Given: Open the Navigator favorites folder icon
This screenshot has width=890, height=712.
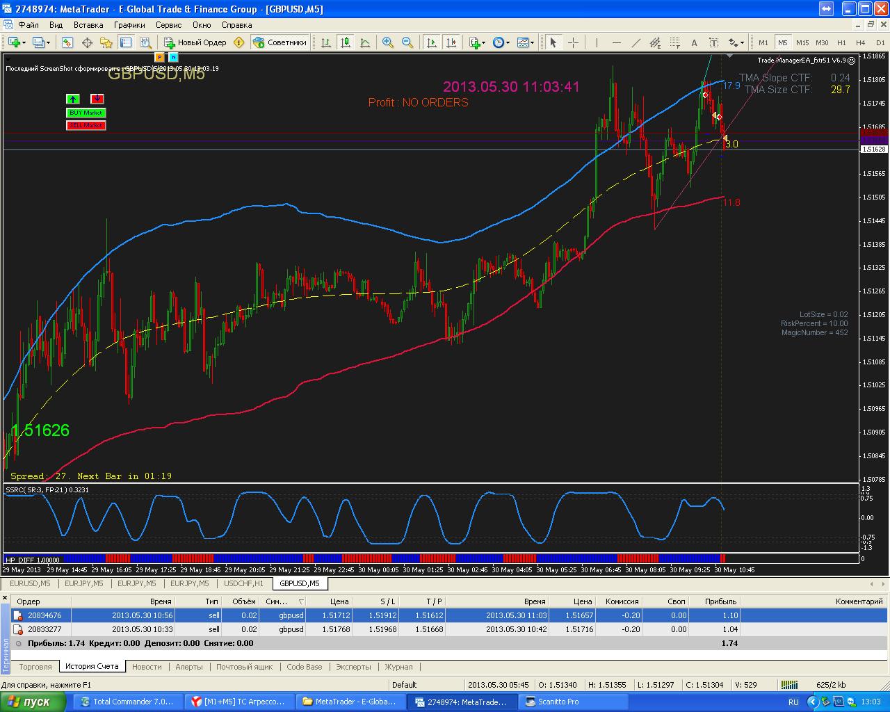Looking at the screenshot, I should (x=106, y=42).
